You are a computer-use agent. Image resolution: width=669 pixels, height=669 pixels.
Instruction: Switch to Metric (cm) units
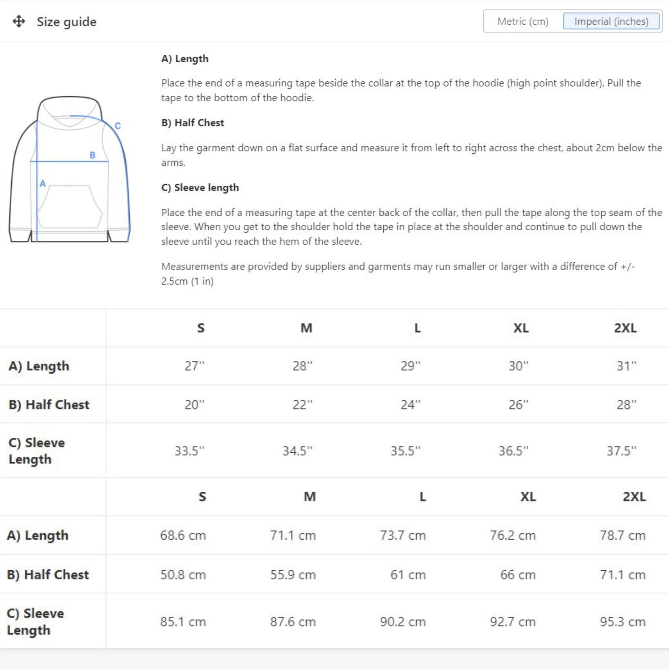click(x=523, y=21)
